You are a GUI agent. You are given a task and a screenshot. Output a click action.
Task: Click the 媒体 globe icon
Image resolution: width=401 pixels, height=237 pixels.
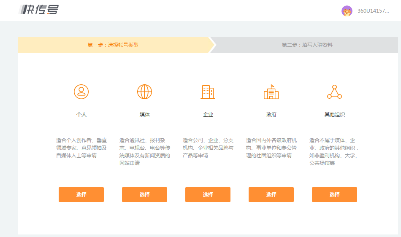tap(144, 92)
